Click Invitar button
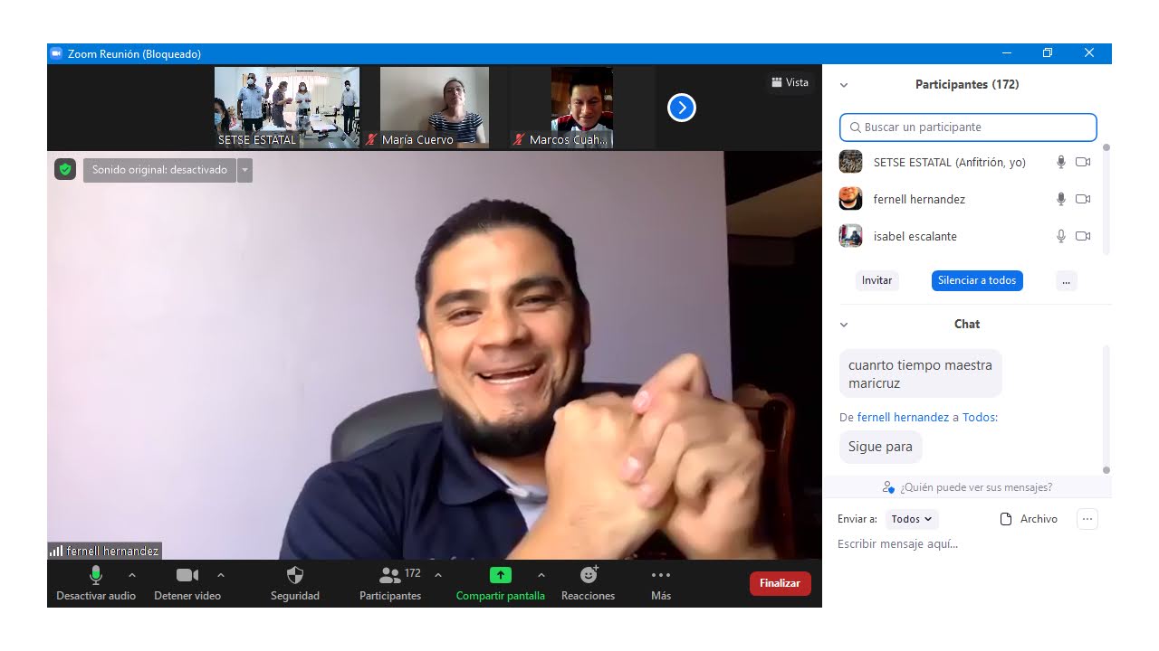Image resolution: width=1159 pixels, height=651 pixels. [876, 280]
